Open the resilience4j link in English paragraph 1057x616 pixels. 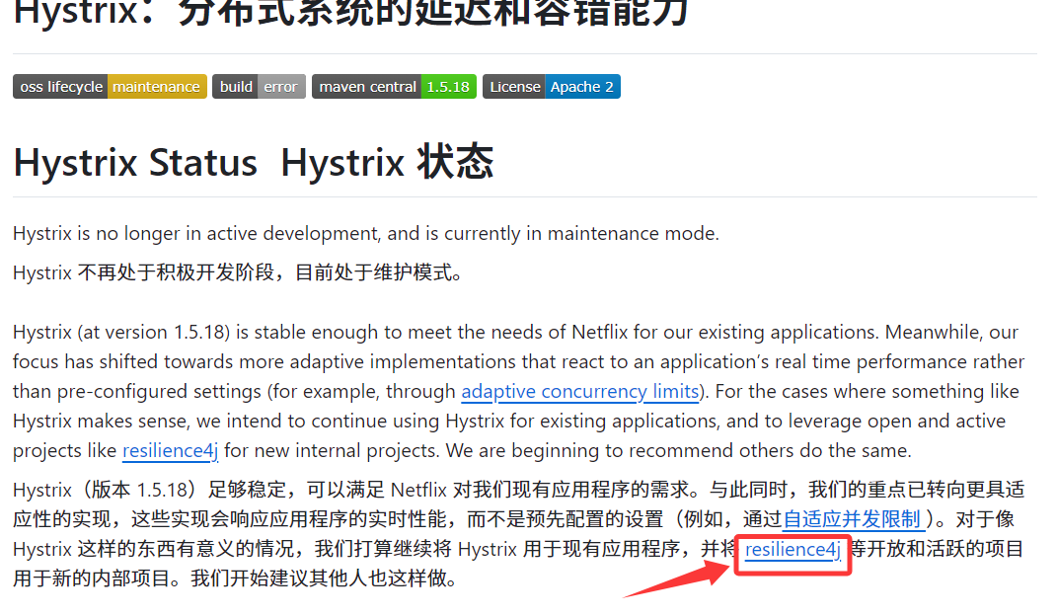[170, 451]
